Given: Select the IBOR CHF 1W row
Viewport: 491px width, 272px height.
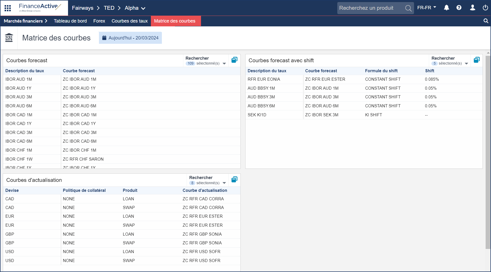Looking at the screenshot, I should coord(122,159).
